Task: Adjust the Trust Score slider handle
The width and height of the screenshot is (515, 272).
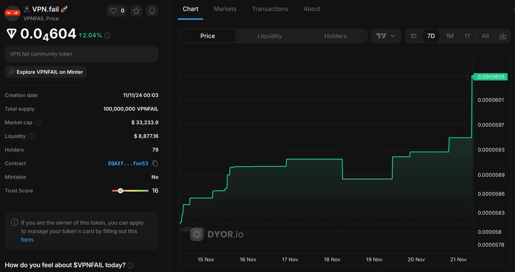Action: point(121,191)
